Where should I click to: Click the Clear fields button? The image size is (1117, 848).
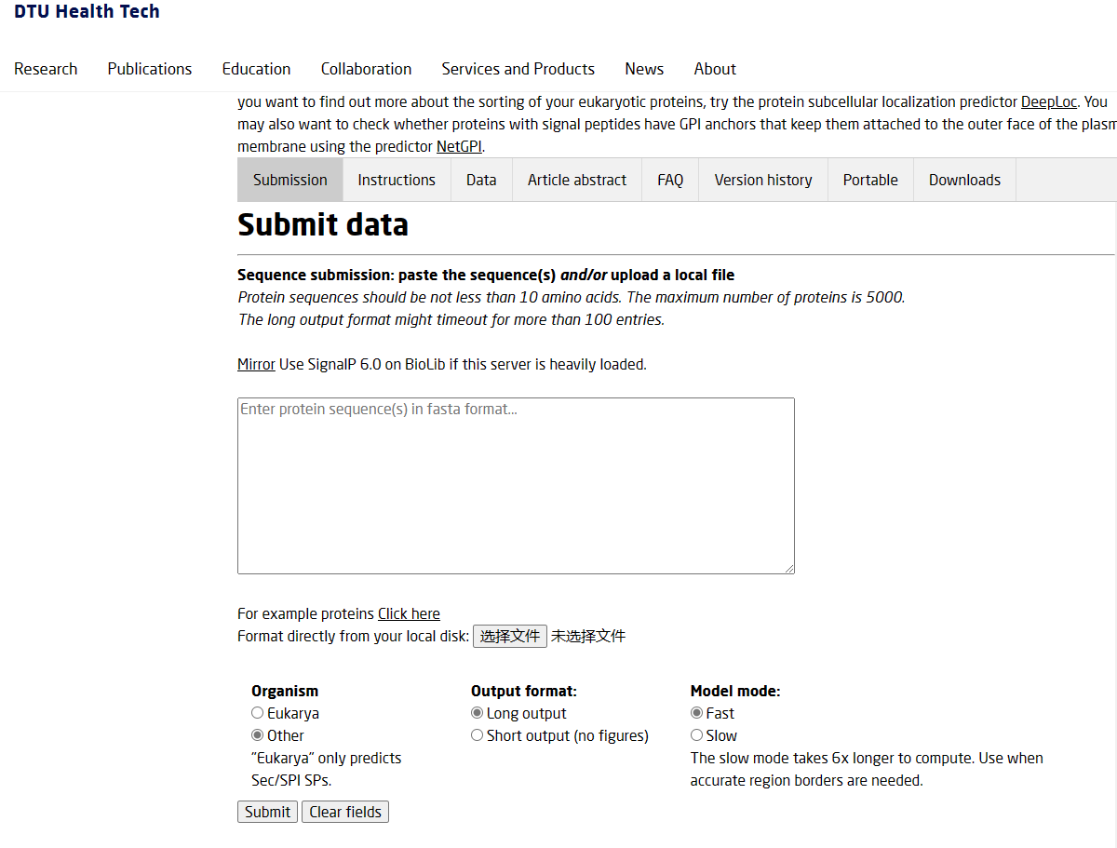(345, 812)
